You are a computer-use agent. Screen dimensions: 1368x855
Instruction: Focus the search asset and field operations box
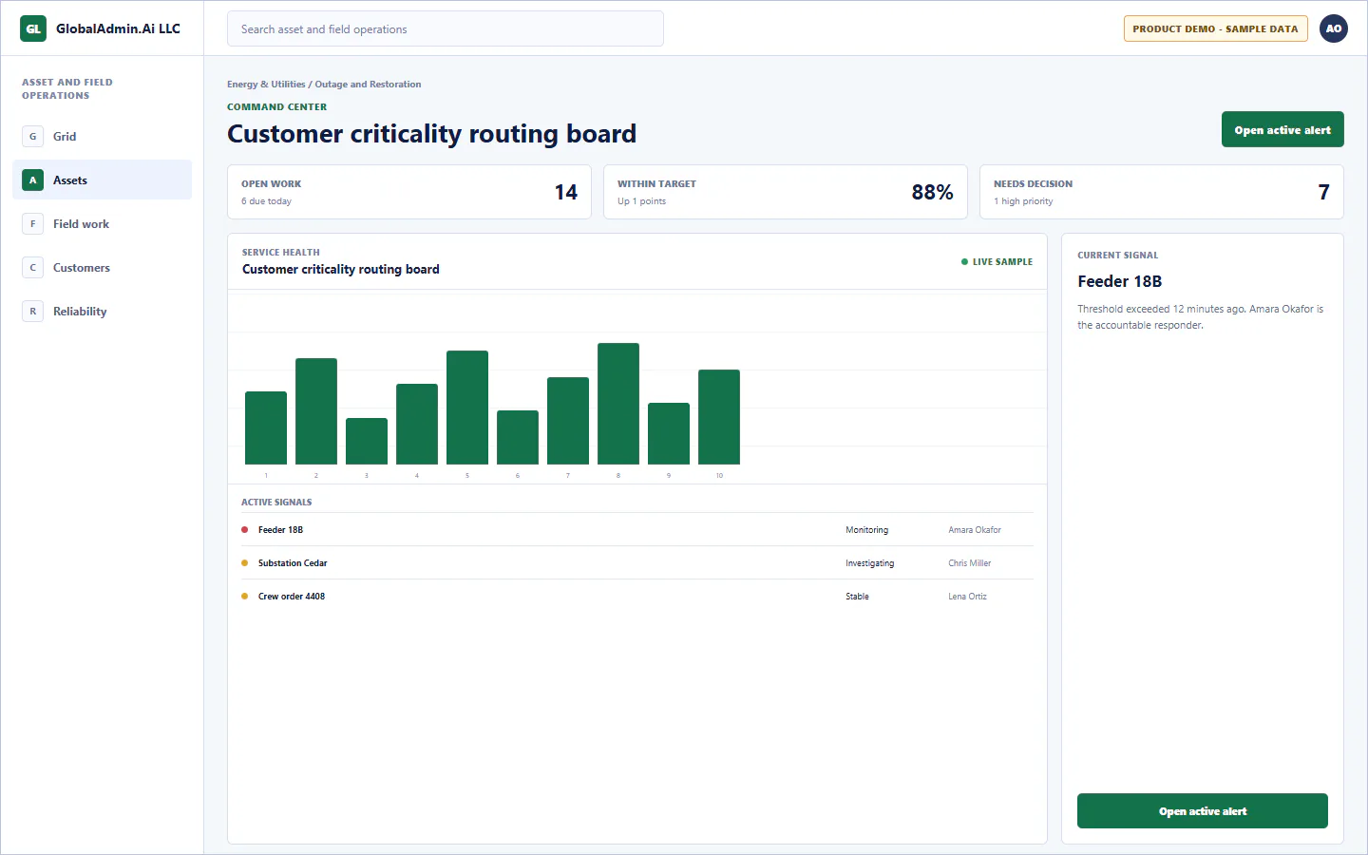coord(446,28)
